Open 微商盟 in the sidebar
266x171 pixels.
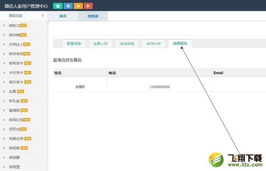(24, 167)
